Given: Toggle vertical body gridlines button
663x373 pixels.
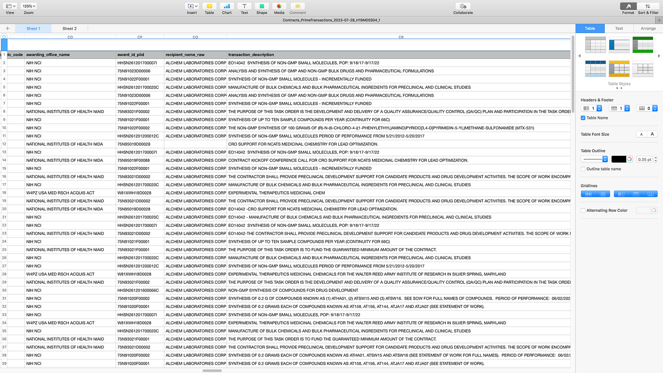Looking at the screenshot, I should click(x=603, y=194).
